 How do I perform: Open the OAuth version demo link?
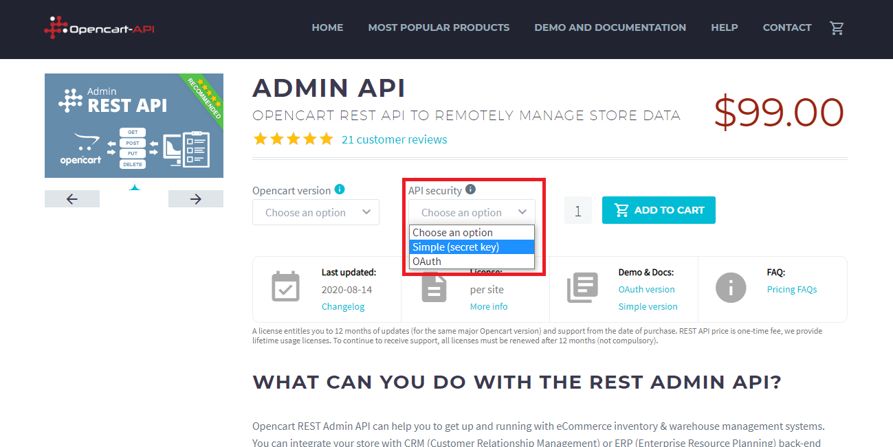tap(646, 290)
